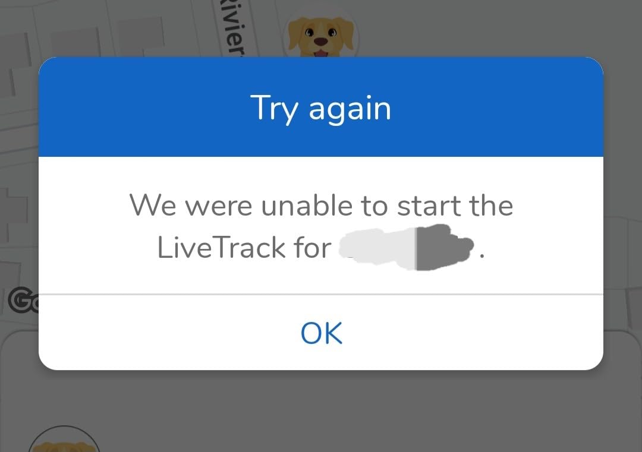Viewport: 642px width, 452px height.
Task: Click the "Try again" dialog title
Action: pos(321,108)
